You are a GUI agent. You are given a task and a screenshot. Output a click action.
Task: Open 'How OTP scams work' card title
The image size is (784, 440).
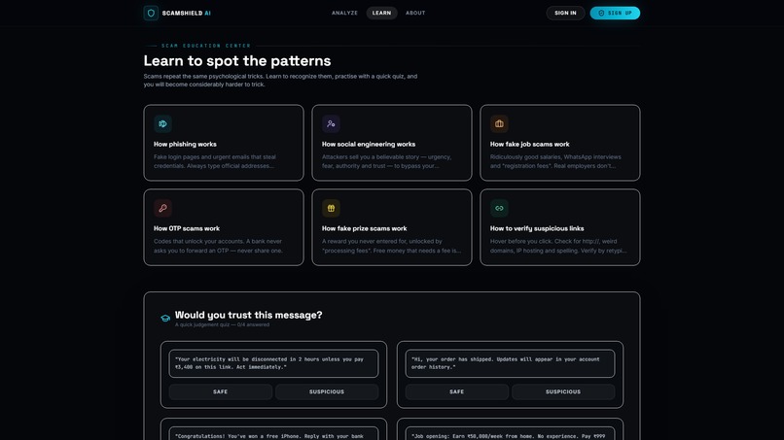pos(187,228)
